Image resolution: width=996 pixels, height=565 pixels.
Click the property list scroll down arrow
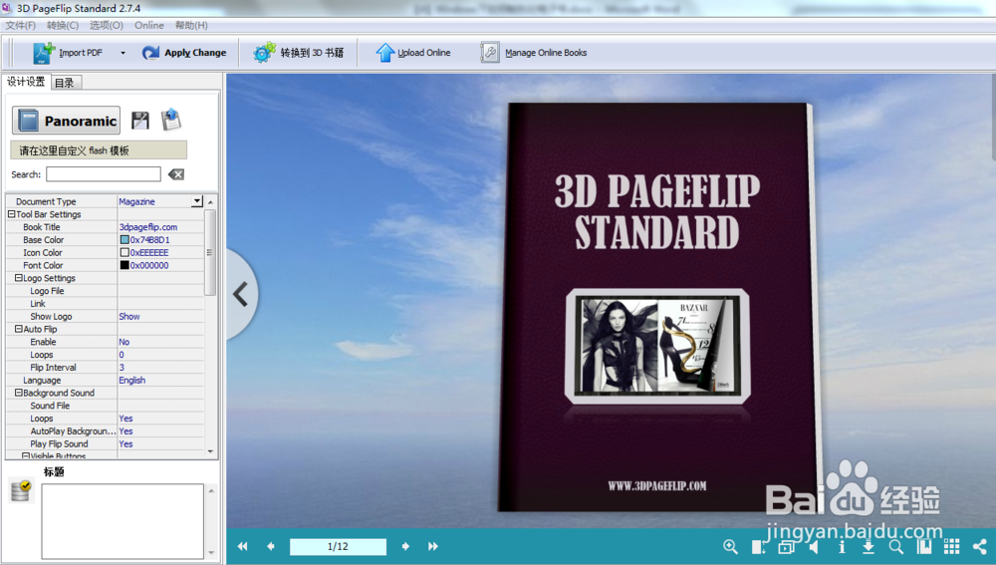click(210, 451)
